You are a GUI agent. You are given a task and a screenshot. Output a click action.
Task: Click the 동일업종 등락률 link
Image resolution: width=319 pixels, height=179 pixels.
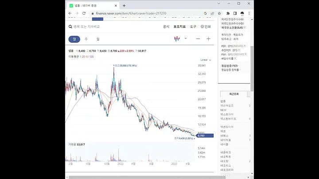pyautogui.click(x=230, y=70)
